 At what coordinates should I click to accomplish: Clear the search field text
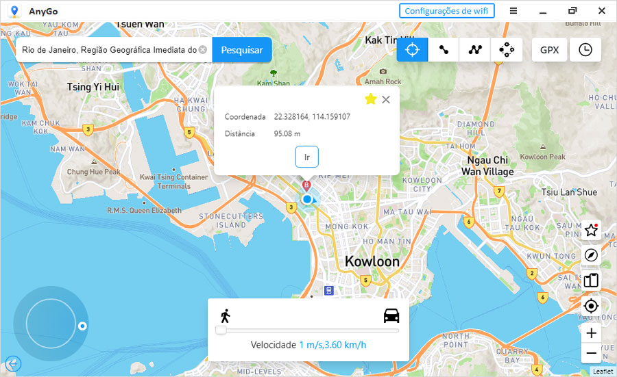[x=203, y=50]
